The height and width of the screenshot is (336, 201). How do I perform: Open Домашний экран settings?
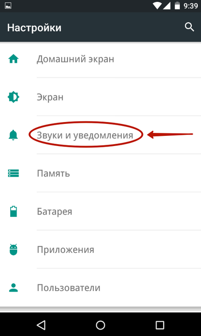[100, 59]
